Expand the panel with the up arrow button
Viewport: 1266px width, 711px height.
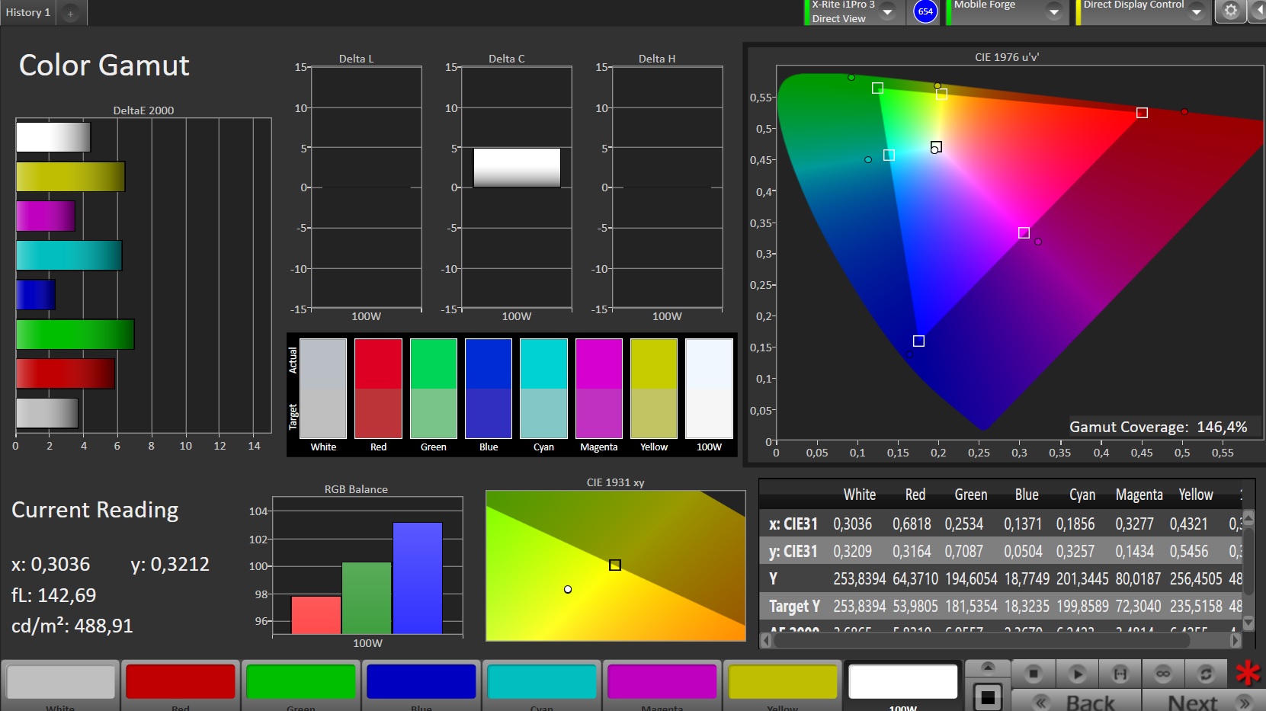988,668
